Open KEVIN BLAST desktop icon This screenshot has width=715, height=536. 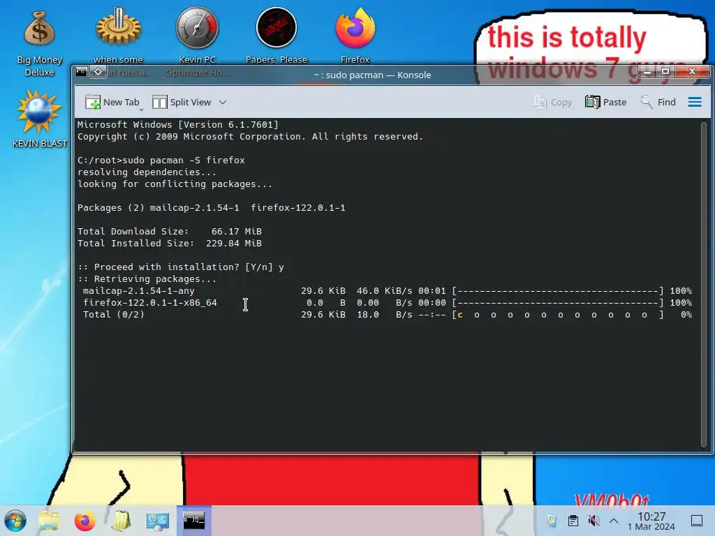pos(39,119)
